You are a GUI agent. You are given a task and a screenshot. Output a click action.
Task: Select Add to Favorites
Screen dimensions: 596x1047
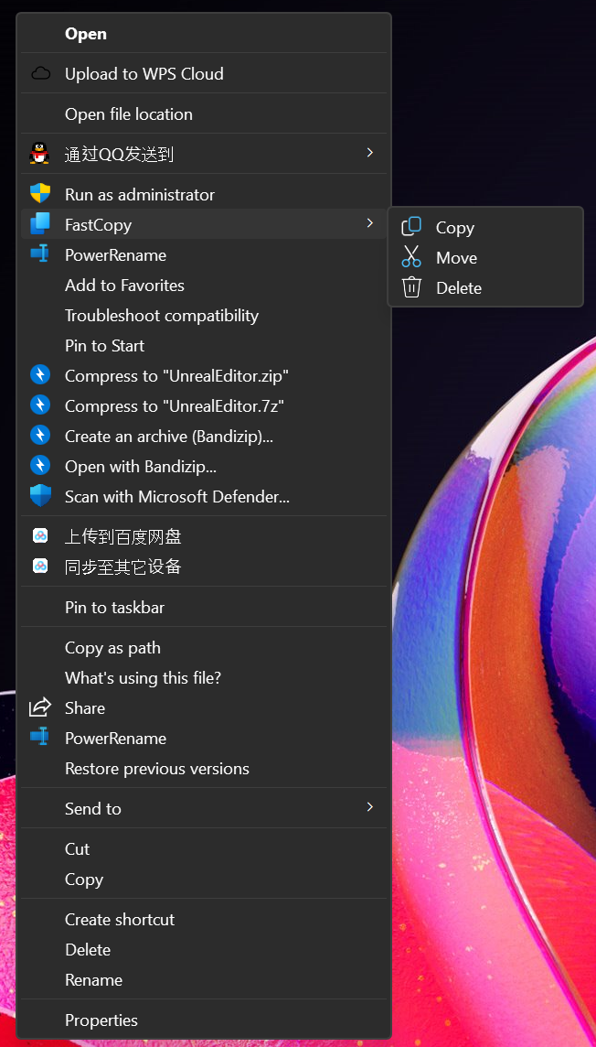204,286
